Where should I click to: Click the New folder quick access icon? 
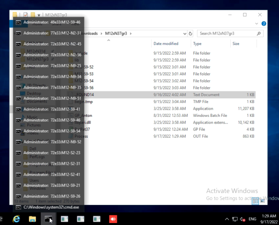[x=33, y=15]
